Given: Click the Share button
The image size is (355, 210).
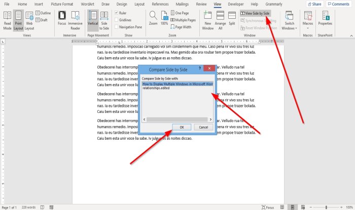Looking at the screenshot, I should pyautogui.click(x=315, y=4).
